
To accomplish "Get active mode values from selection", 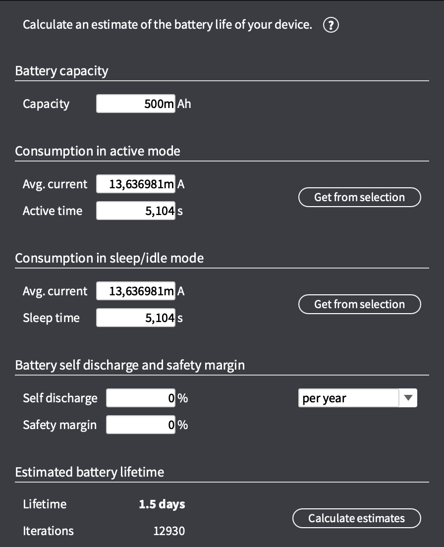I will [x=360, y=197].
